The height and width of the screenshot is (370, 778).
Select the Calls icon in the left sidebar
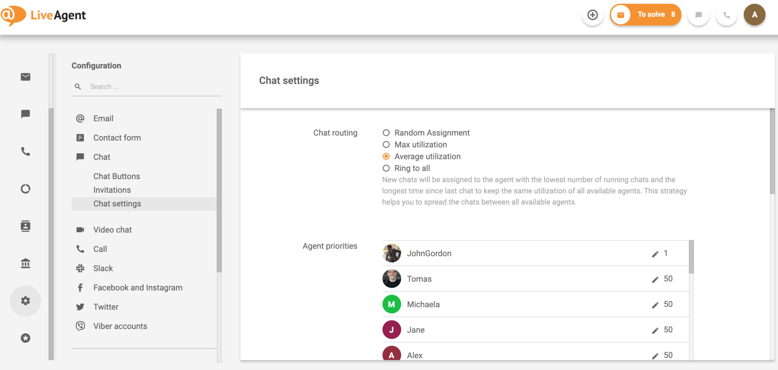[x=25, y=151]
